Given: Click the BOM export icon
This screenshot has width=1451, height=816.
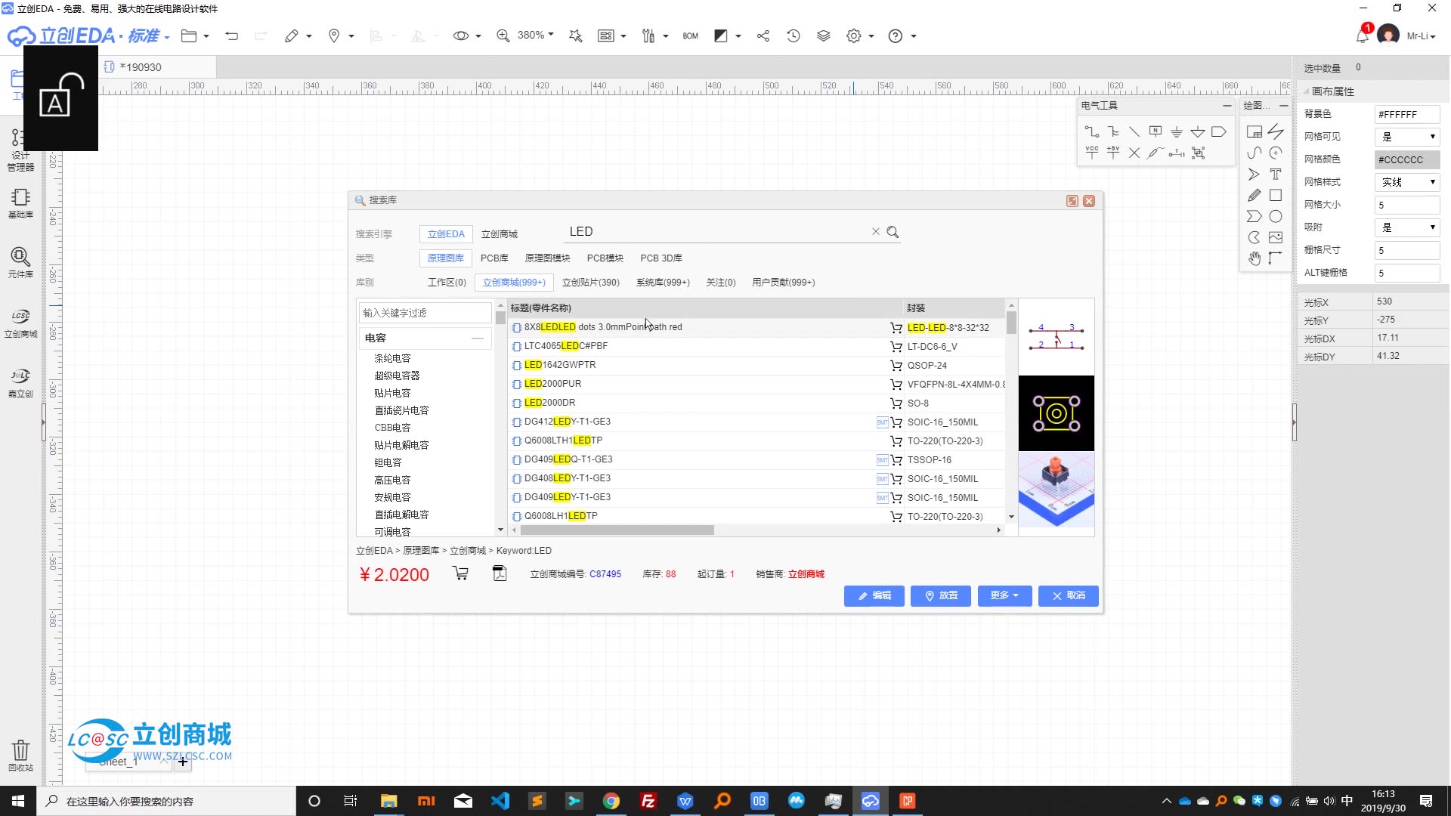Looking at the screenshot, I should pyautogui.click(x=690, y=36).
